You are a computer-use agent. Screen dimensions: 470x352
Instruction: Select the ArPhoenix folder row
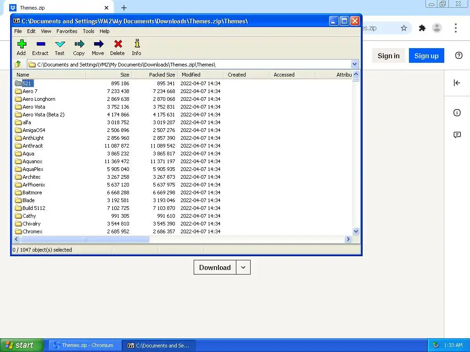coord(183,184)
